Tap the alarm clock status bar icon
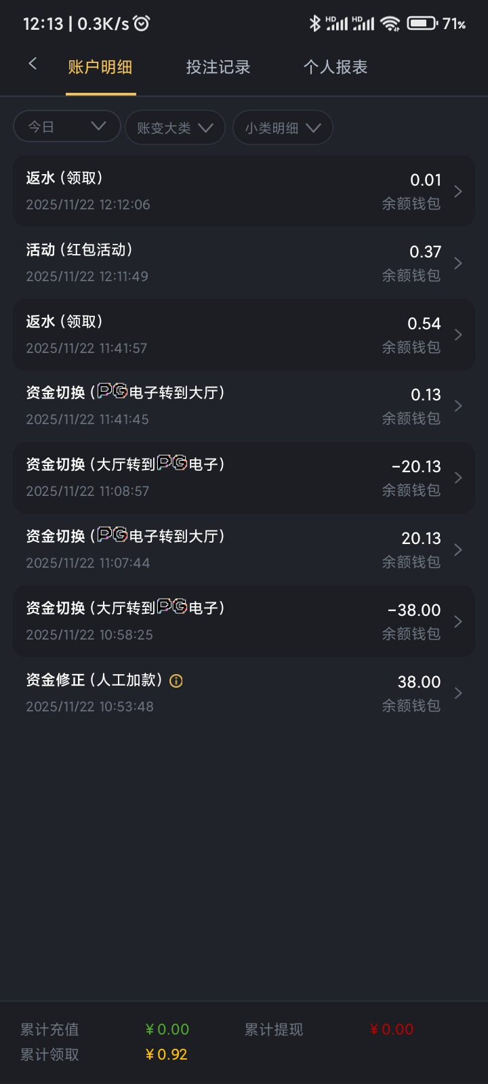This screenshot has width=488, height=1084. [142, 24]
